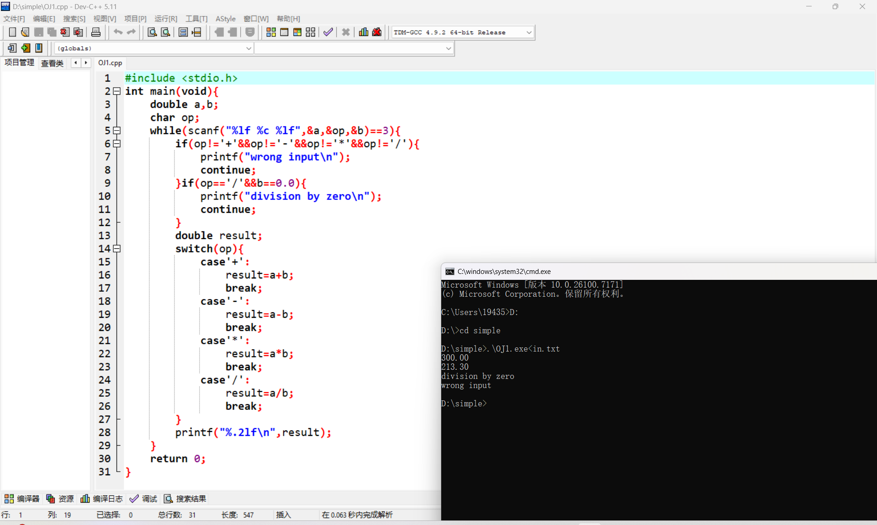Collapse the switch block fold at line 14
The image size is (877, 525).
pos(117,249)
